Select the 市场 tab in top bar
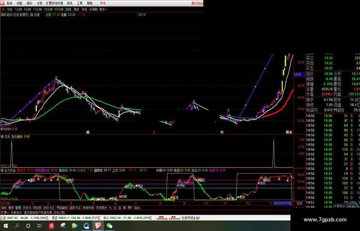This screenshot has width=360, height=231. [x=103, y=3]
